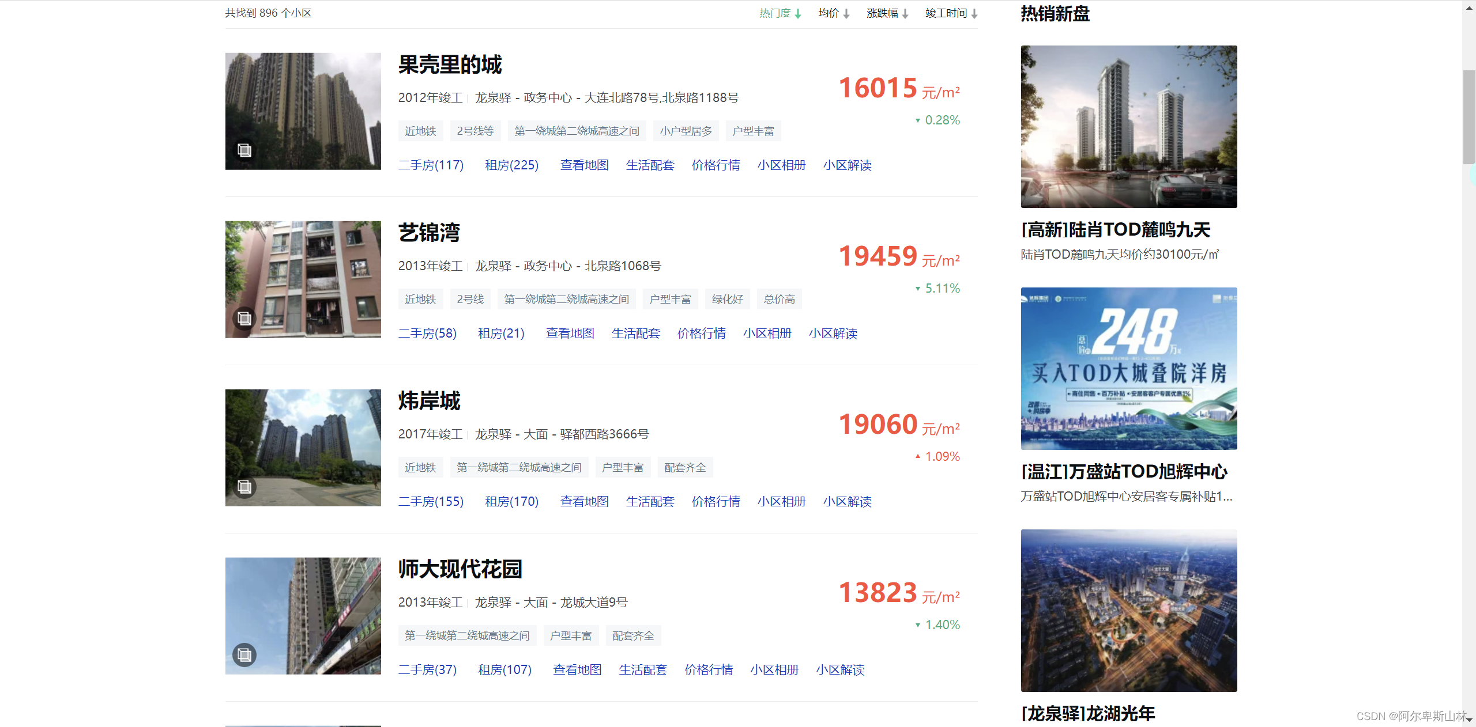Click gallery icon on 果壳里的城 photo
This screenshot has height=727, width=1476.
[244, 150]
